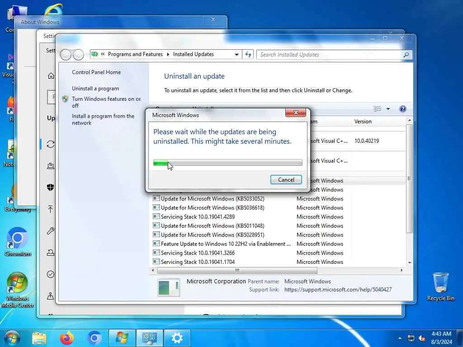This screenshot has height=347, width=463.
Task: Open the view options dropdown arrow
Action: 388,109
